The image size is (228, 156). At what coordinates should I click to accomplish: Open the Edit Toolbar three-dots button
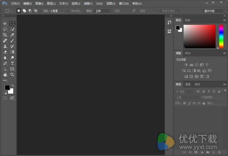(x=5, y=80)
